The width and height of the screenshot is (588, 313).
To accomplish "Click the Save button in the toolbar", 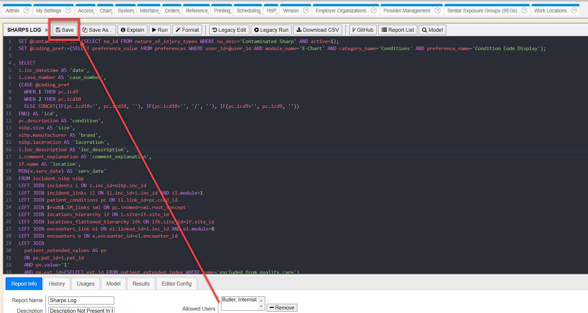I will (x=65, y=30).
